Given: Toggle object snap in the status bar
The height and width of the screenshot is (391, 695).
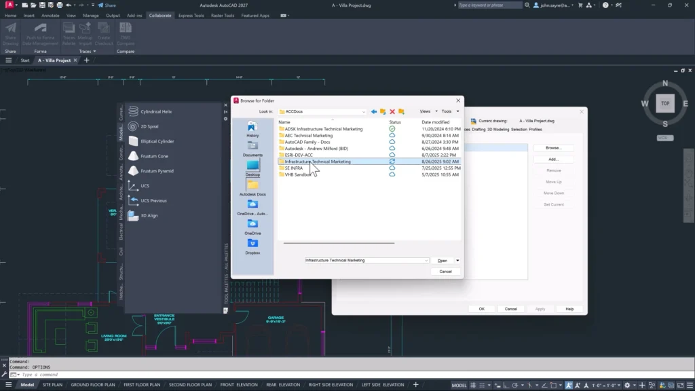Looking at the screenshot, I should [x=554, y=386].
